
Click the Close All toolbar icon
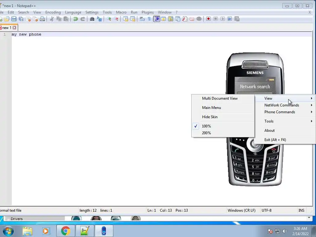35,19
